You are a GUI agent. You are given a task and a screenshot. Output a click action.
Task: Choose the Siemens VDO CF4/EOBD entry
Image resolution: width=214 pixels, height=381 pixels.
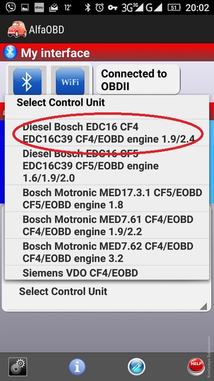click(107, 272)
